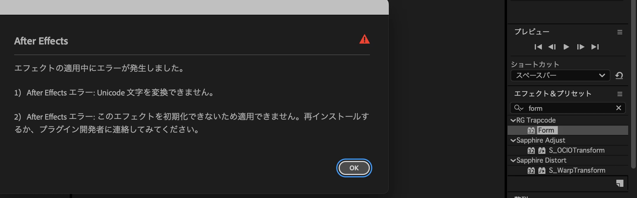Jump to first frame in Preview panel

pos(538,47)
